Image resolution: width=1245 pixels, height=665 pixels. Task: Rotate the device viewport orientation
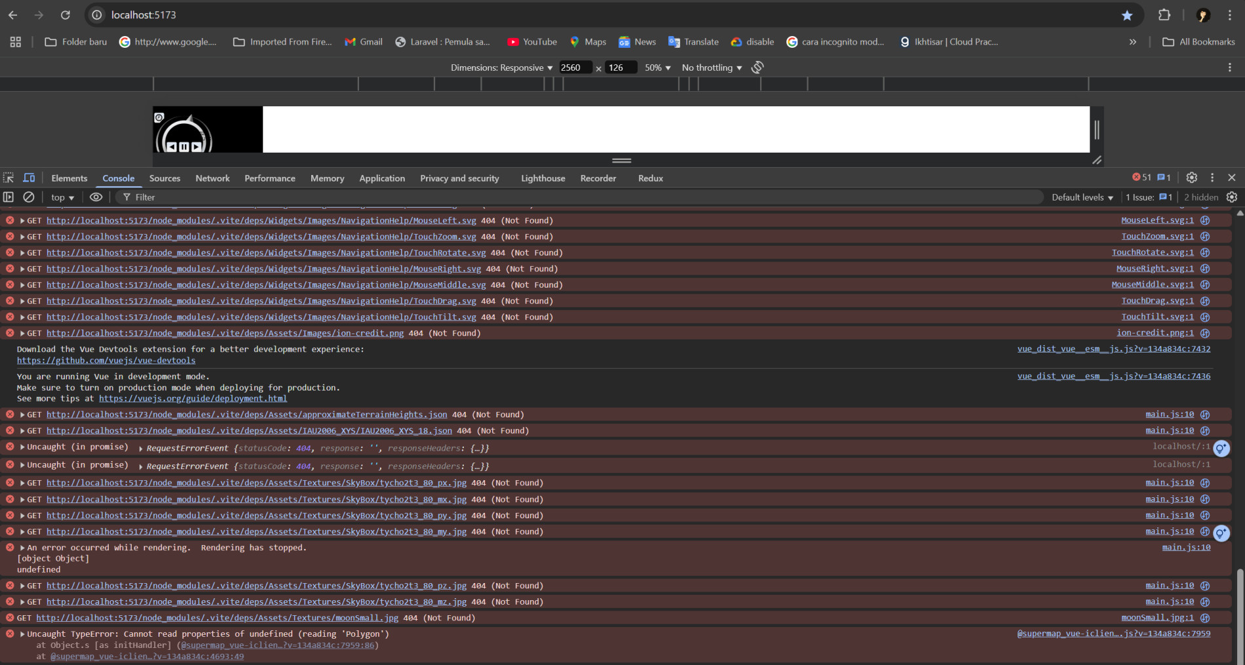(757, 67)
